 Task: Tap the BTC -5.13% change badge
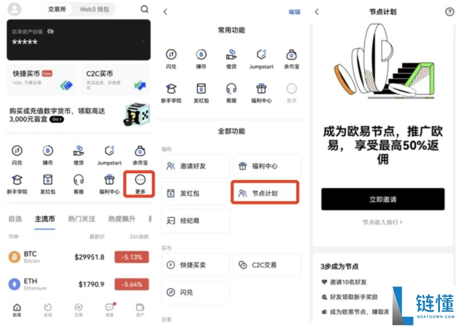tap(132, 257)
